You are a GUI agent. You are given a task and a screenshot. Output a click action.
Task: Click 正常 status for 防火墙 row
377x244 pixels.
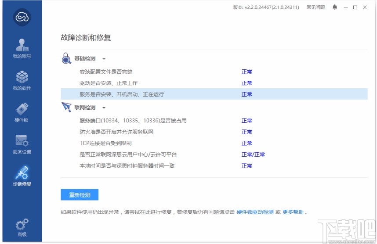(246, 132)
